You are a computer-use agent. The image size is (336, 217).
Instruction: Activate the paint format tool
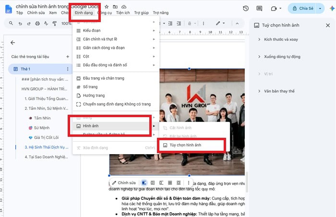pos(55,24)
